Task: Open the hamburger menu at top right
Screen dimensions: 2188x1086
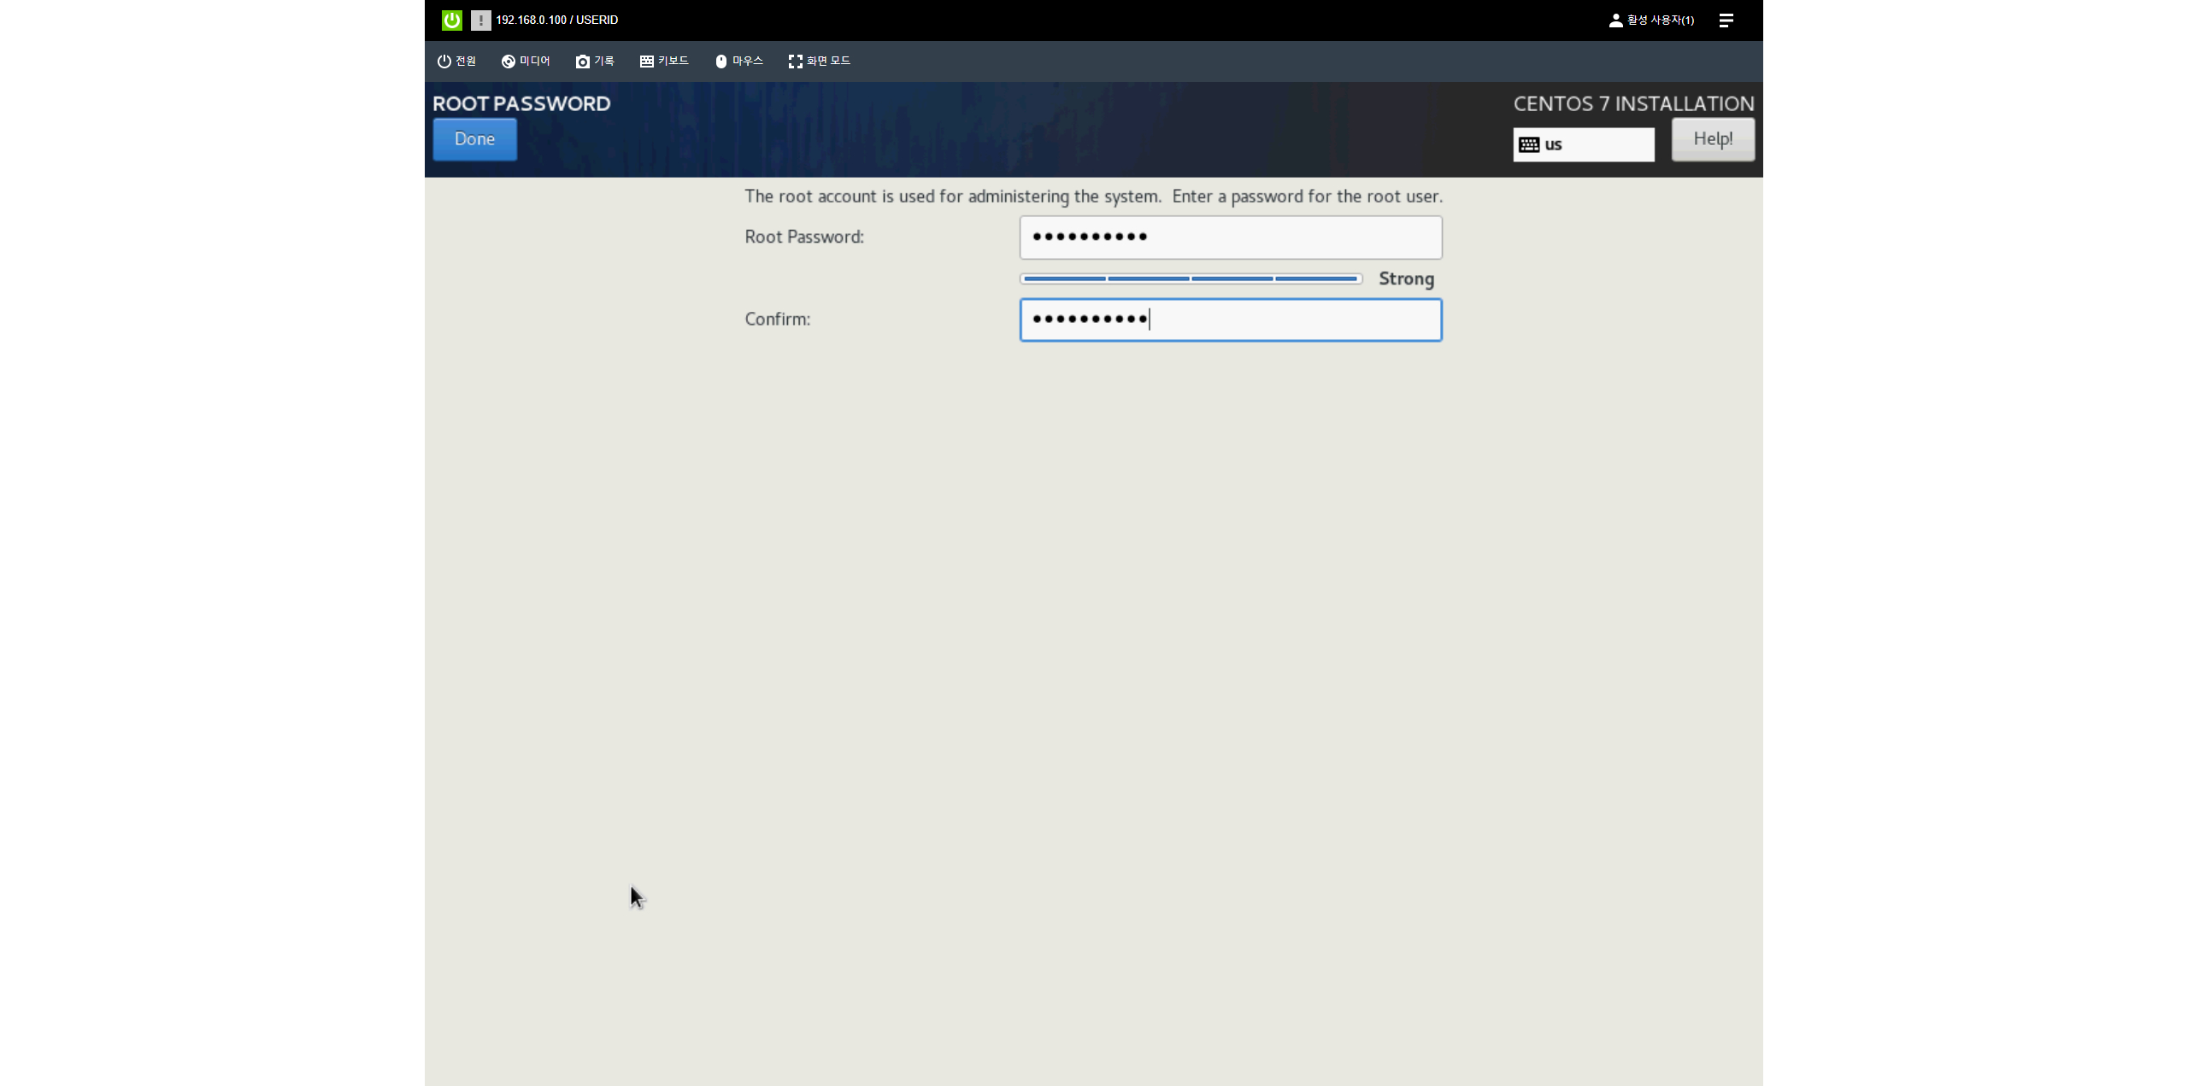Action: (x=1726, y=20)
